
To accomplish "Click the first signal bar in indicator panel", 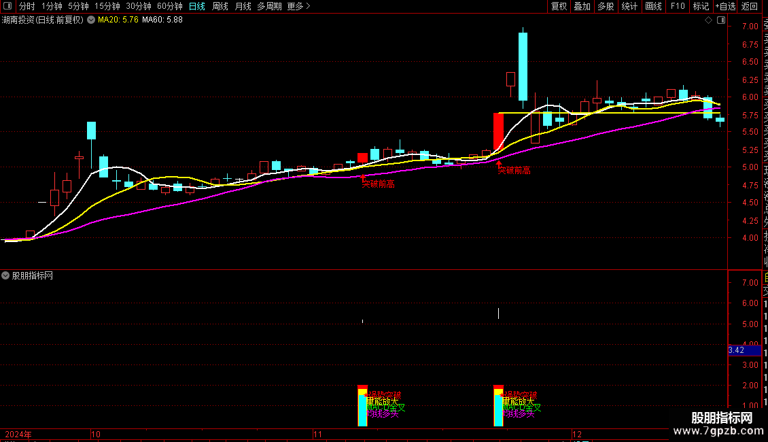I will (362, 406).
